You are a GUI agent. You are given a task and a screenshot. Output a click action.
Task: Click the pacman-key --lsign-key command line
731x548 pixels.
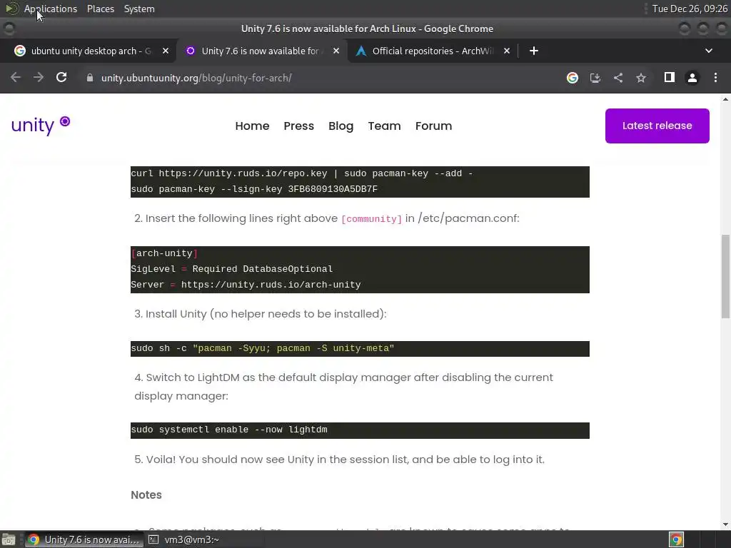(254, 189)
